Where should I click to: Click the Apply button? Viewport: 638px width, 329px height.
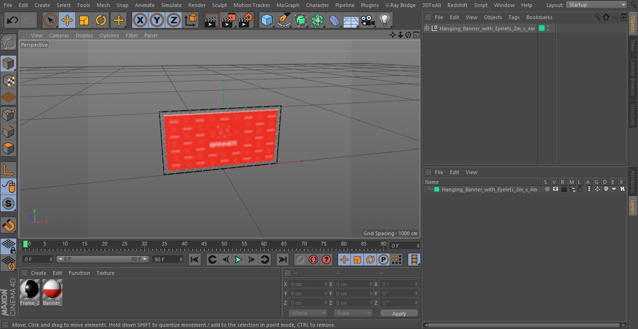(x=399, y=314)
